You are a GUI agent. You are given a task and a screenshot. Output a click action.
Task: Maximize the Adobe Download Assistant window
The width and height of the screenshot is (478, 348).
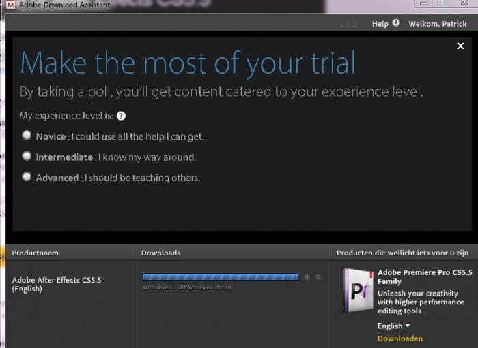[441, 3]
